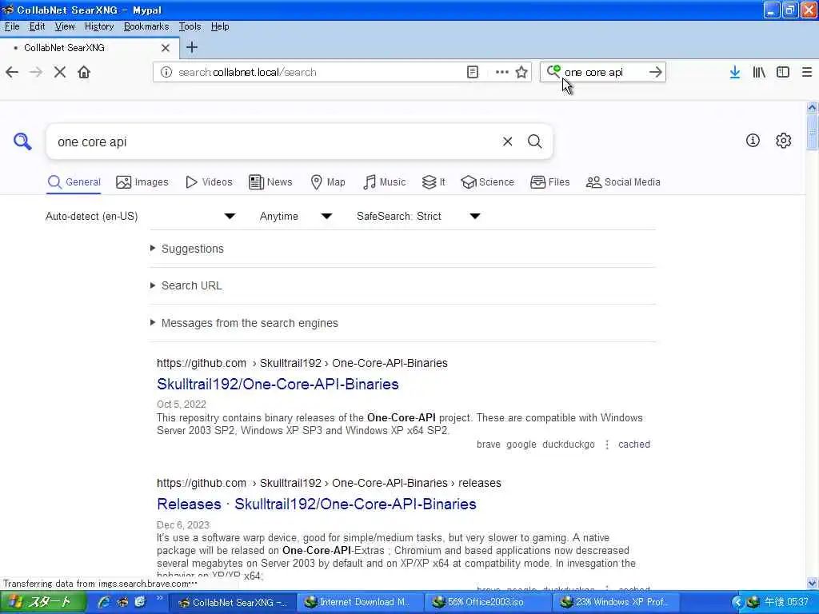Open the browser home page

84,72
